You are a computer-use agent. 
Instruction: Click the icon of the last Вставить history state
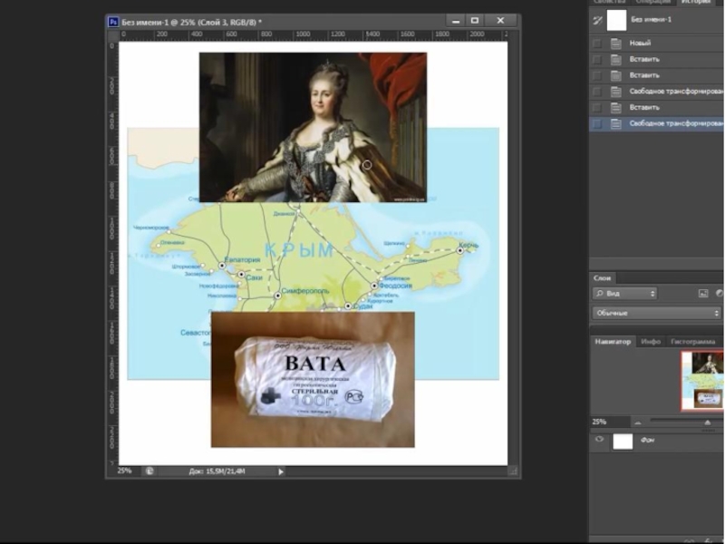[616, 107]
